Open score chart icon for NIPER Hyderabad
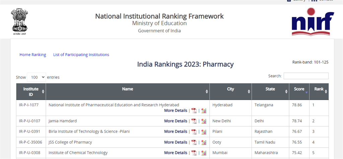 point(204,111)
